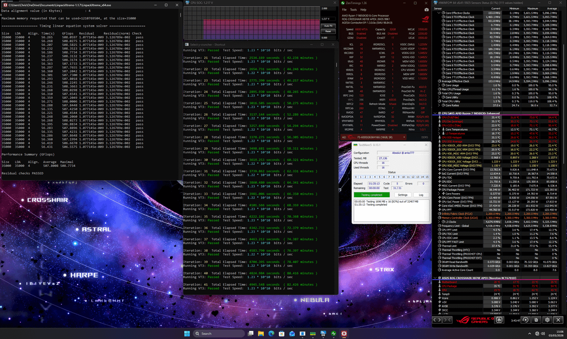Collapse the ASUS ROG CROSSHAIR X870E APEX section
Viewport: 567px width, 339px height.
[x=434, y=278]
